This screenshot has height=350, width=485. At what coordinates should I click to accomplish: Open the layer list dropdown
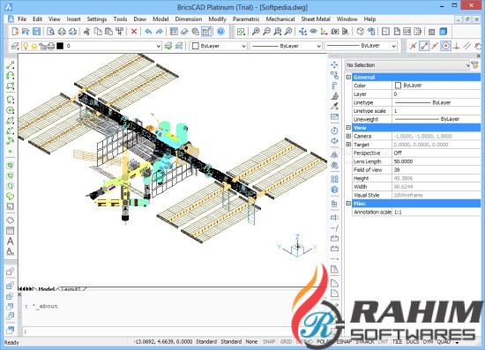(x=158, y=46)
